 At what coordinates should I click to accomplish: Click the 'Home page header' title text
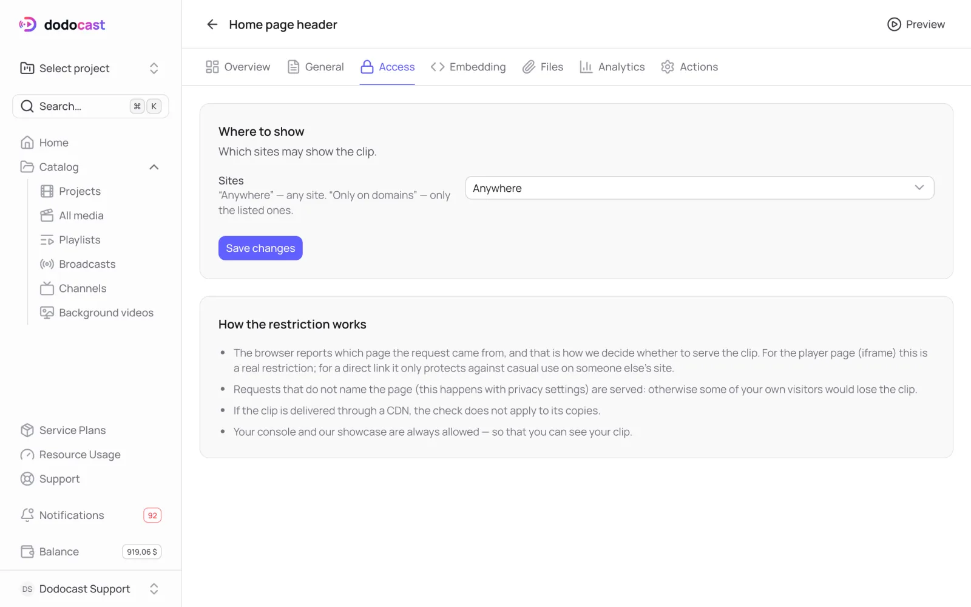coord(283,24)
